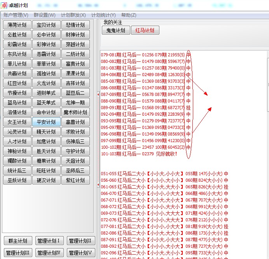Open the 群主计划 button
The image size is (269, 259).
coord(17,241)
